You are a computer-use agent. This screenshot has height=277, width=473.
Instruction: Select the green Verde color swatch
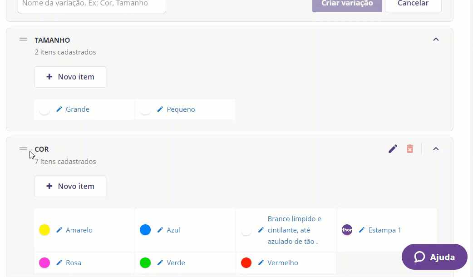click(x=145, y=263)
